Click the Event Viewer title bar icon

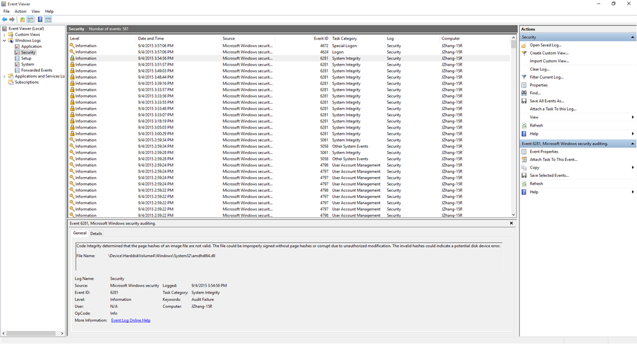[x=4, y=4]
